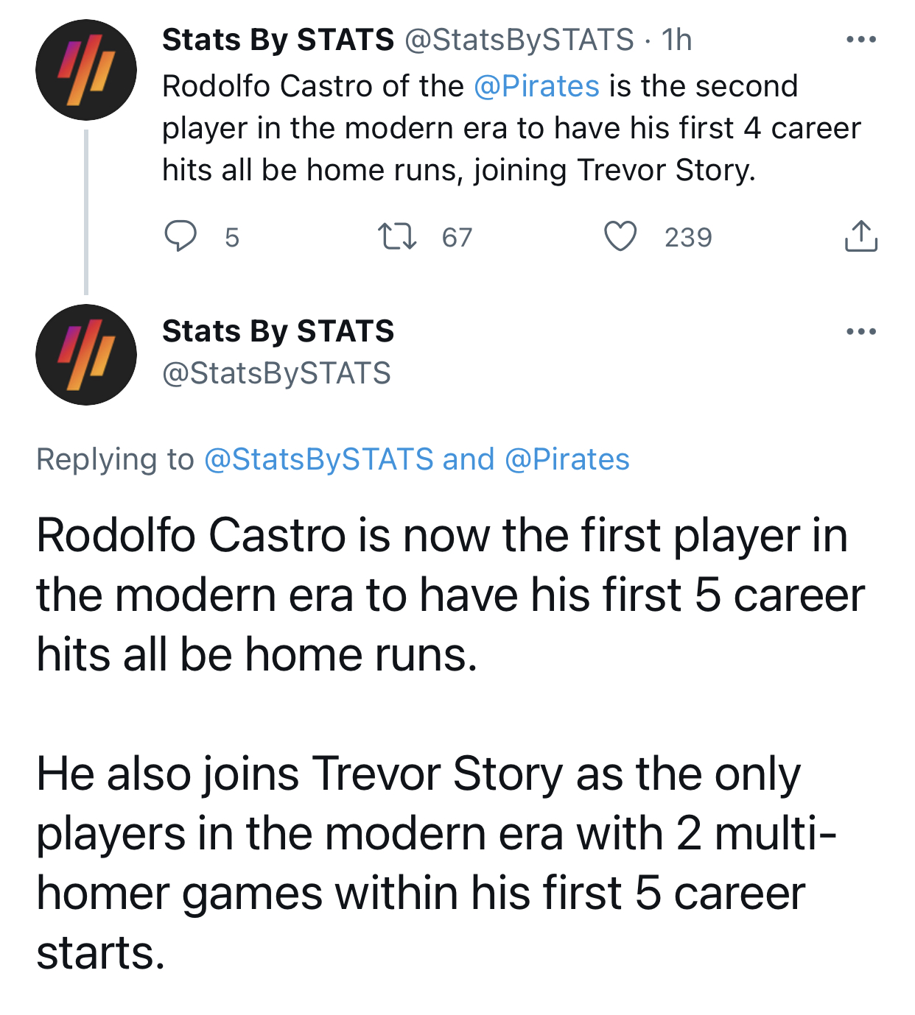The image size is (915, 1015).
Task: Tap the top Stats By STATS avatar
Action: click(86, 70)
